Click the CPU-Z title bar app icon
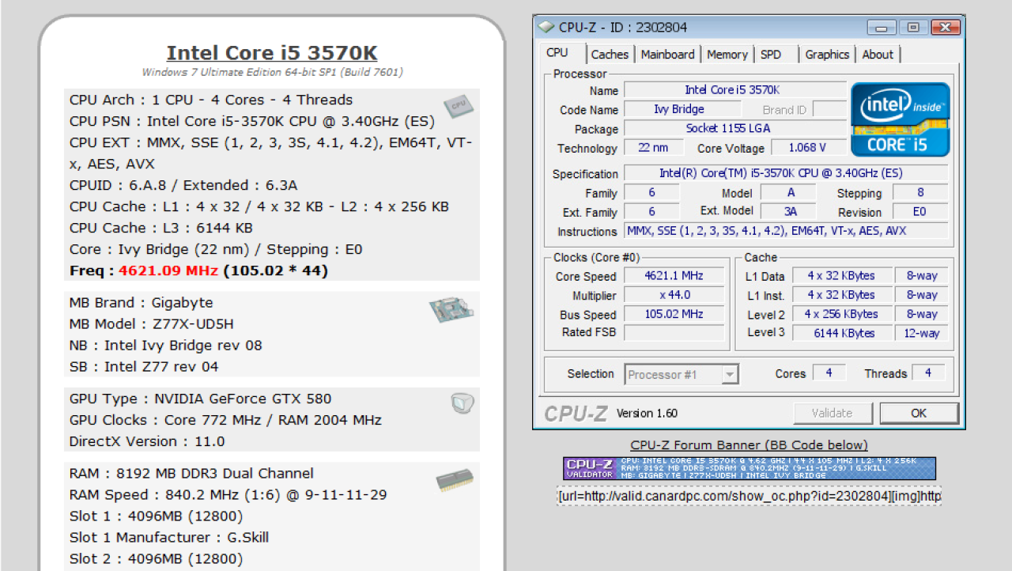Screen dimensions: 1012x571 pos(546,27)
